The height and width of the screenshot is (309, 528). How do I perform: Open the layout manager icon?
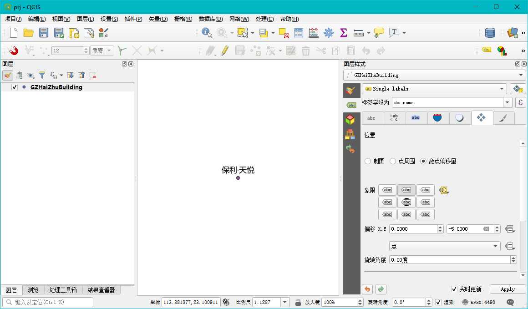tap(89, 33)
